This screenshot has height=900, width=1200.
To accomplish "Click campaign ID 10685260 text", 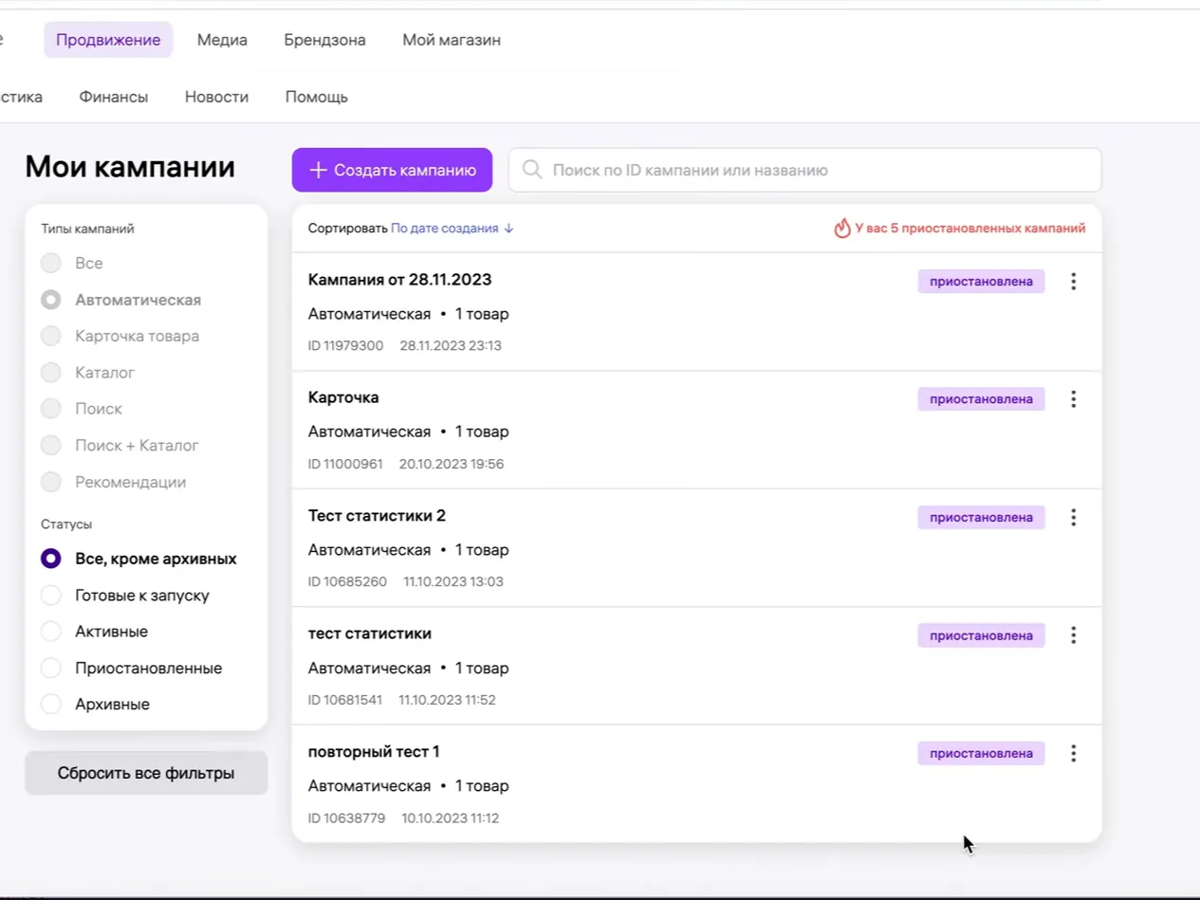I will coord(347,581).
